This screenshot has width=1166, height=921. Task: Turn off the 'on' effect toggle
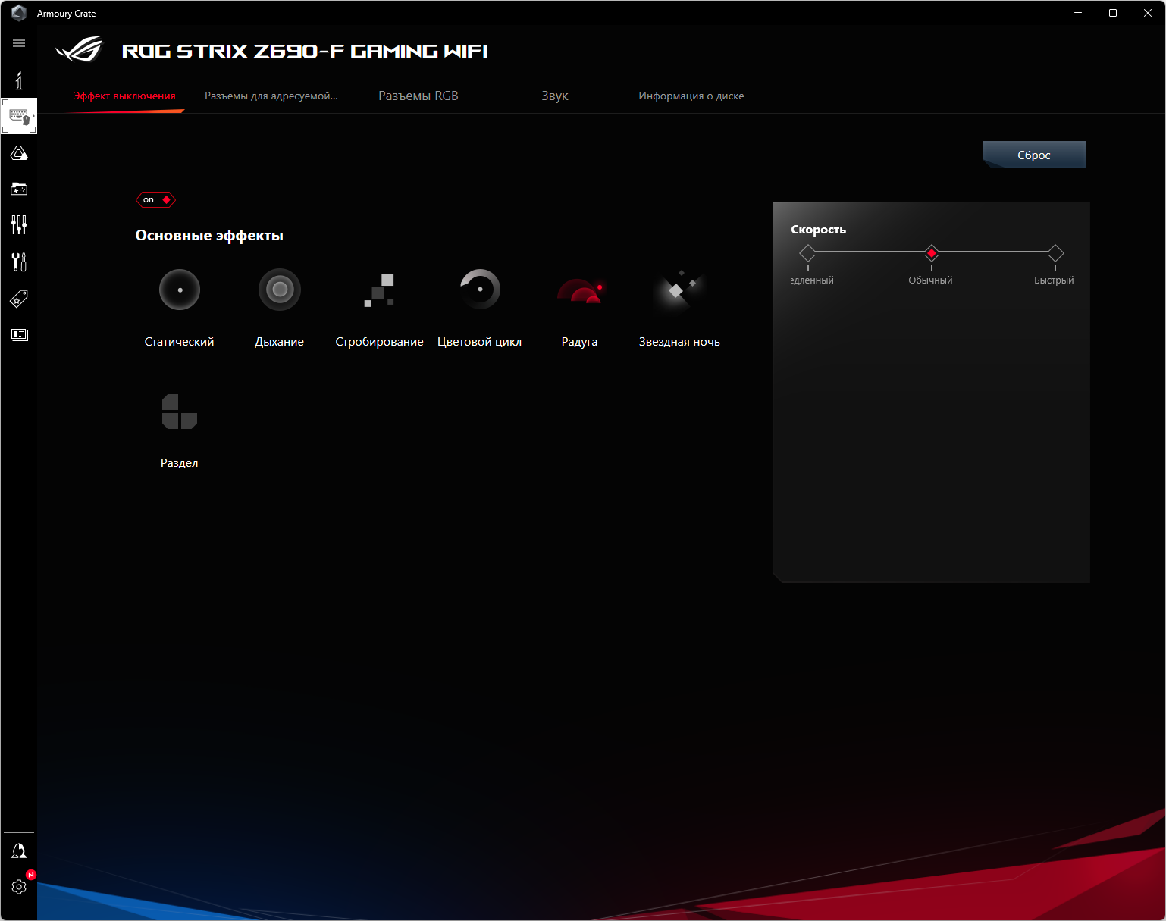pyautogui.click(x=155, y=199)
